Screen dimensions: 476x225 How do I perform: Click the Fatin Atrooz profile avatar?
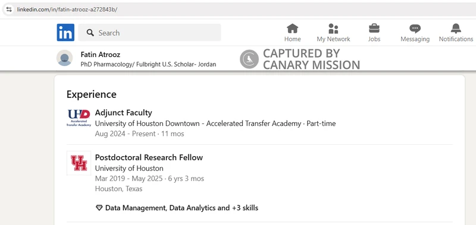[64, 58]
